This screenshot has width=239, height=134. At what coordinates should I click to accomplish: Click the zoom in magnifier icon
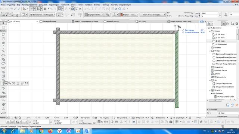coord(16,118)
